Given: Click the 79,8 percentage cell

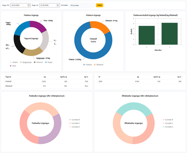Looking at the screenshot, I should (86, 81).
